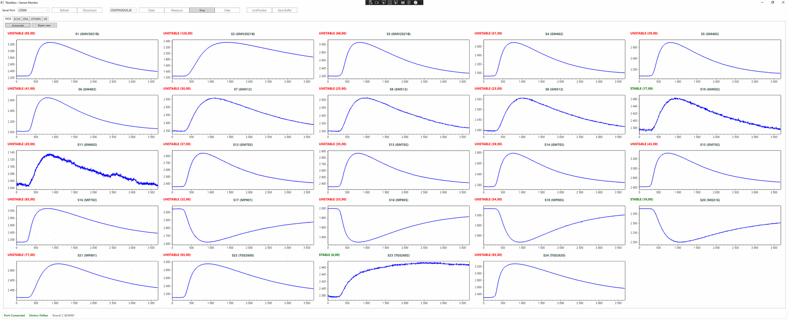Click the S17 (MP901) chart plot

[x=243, y=225]
